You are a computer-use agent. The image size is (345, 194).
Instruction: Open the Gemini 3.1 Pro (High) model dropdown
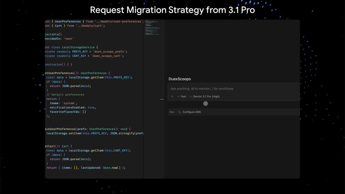click(x=205, y=97)
